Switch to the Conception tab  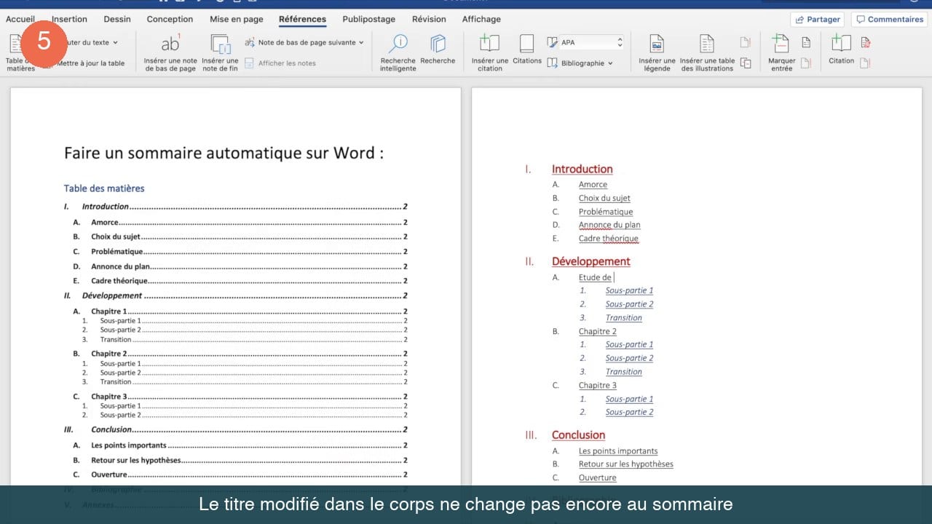coord(170,19)
